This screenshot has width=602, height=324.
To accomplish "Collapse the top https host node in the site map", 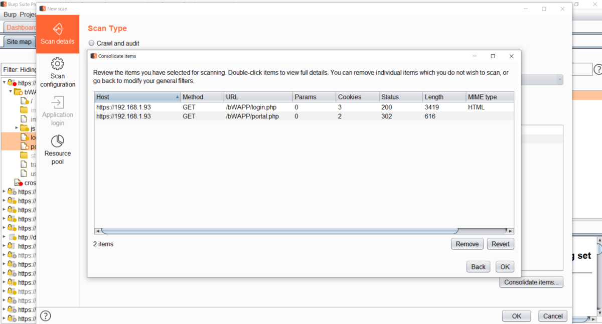I will (x=5, y=82).
